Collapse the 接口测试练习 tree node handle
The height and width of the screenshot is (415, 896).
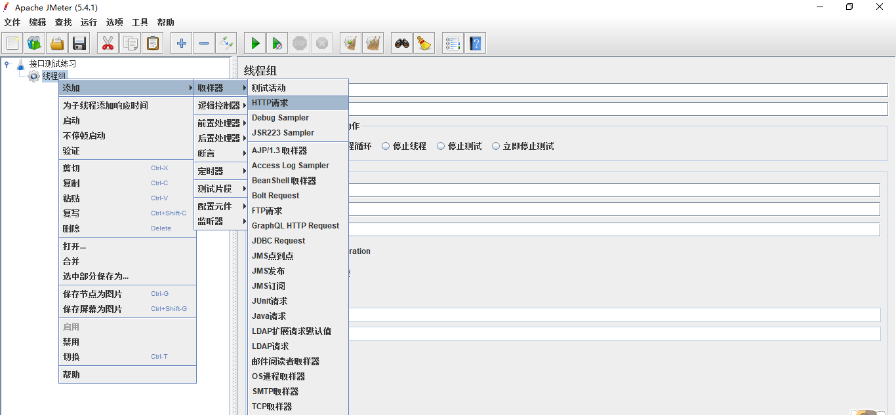coord(7,63)
